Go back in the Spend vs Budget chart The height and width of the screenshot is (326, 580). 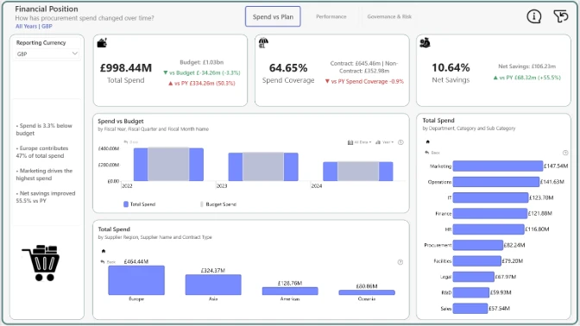pos(131,142)
